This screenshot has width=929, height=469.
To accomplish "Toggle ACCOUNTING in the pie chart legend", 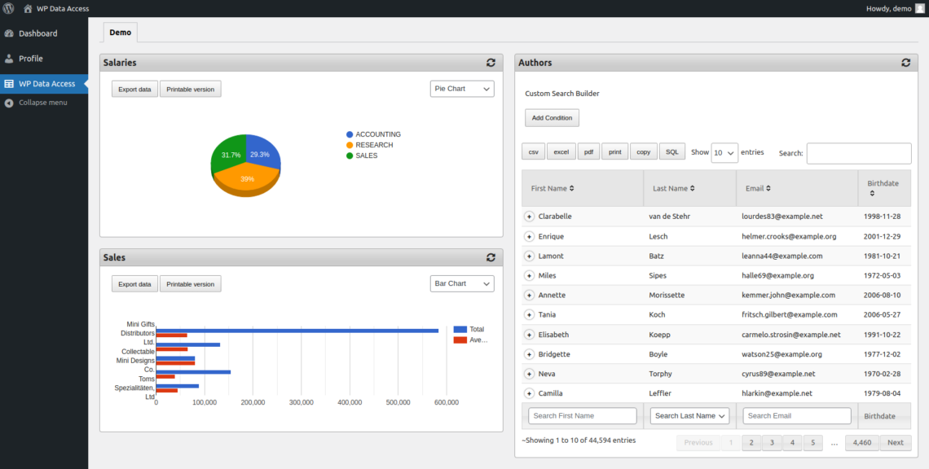I will pyautogui.click(x=373, y=134).
